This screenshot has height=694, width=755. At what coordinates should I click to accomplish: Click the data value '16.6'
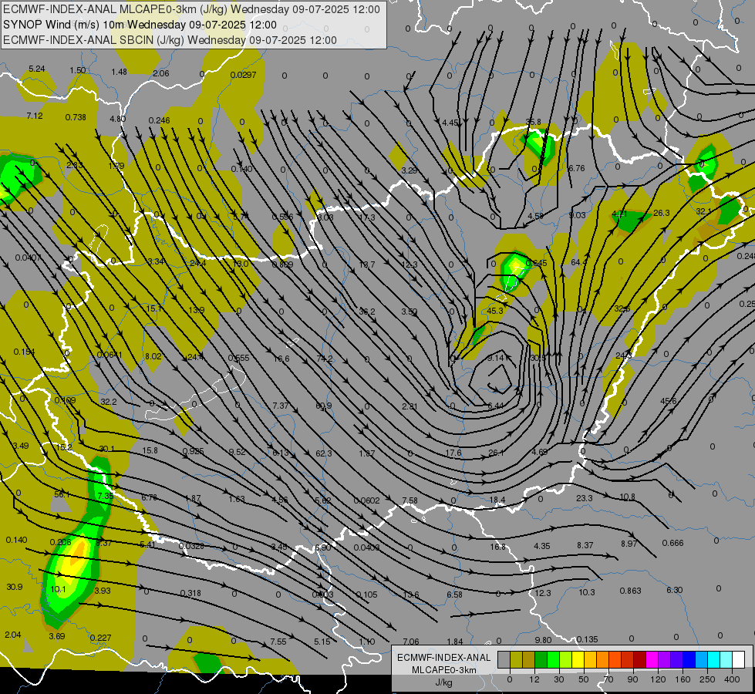tap(281, 359)
